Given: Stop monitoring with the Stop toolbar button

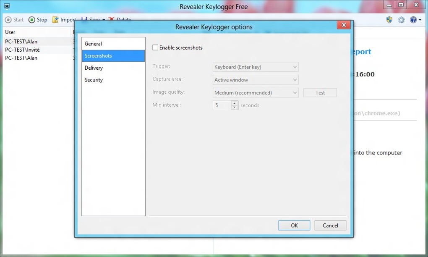Looking at the screenshot, I should click(x=38, y=20).
